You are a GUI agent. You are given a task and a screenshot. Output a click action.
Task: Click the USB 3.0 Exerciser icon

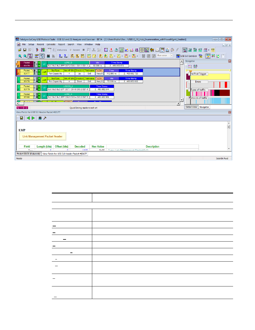pyautogui.click(x=187, y=56)
